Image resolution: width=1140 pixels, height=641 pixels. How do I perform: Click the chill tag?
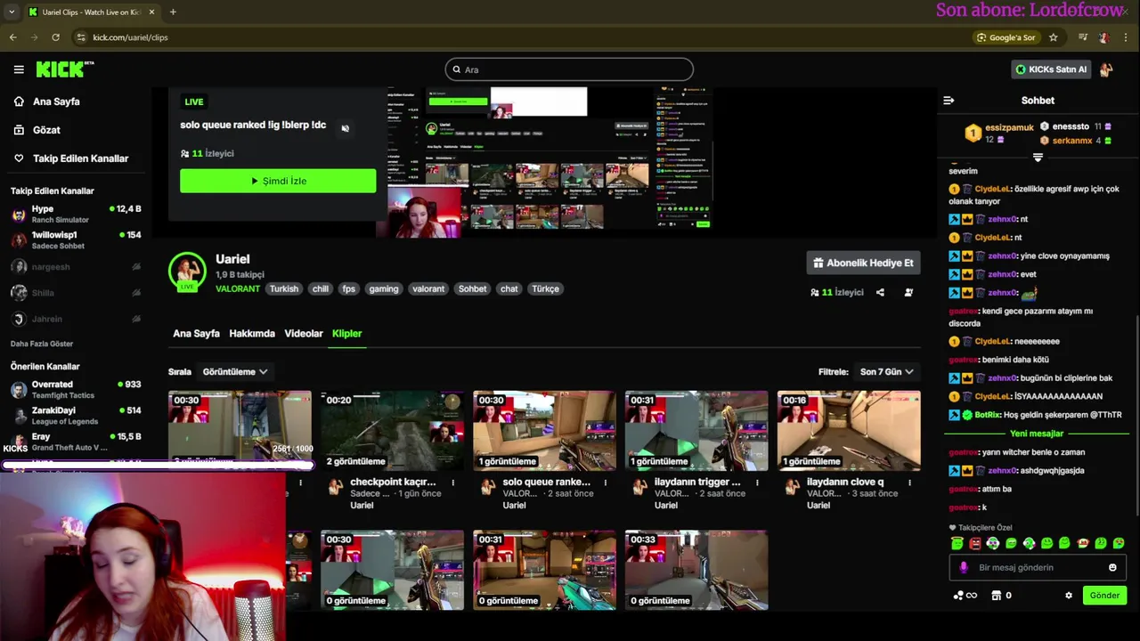click(321, 288)
